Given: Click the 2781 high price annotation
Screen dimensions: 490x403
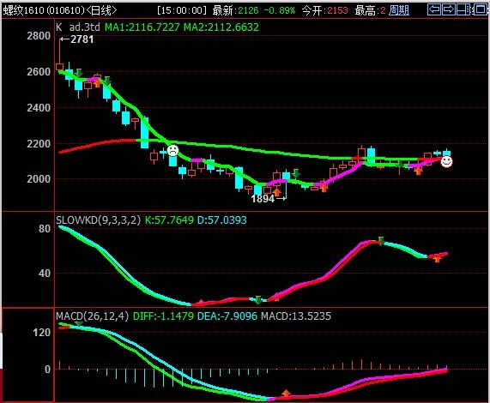Looking at the screenshot, I should [x=82, y=39].
